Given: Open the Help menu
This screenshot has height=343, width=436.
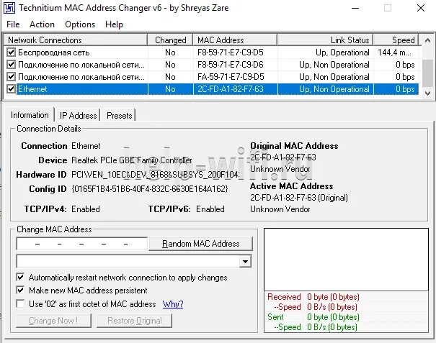Looking at the screenshot, I should (x=114, y=24).
